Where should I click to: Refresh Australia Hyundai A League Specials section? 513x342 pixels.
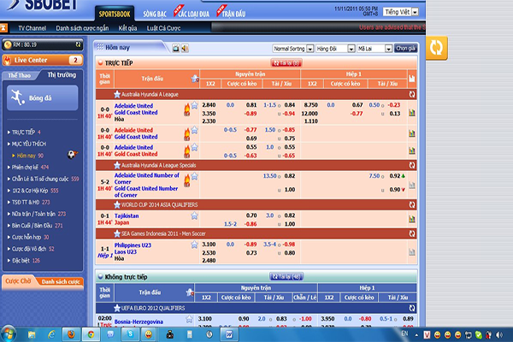pos(412,165)
